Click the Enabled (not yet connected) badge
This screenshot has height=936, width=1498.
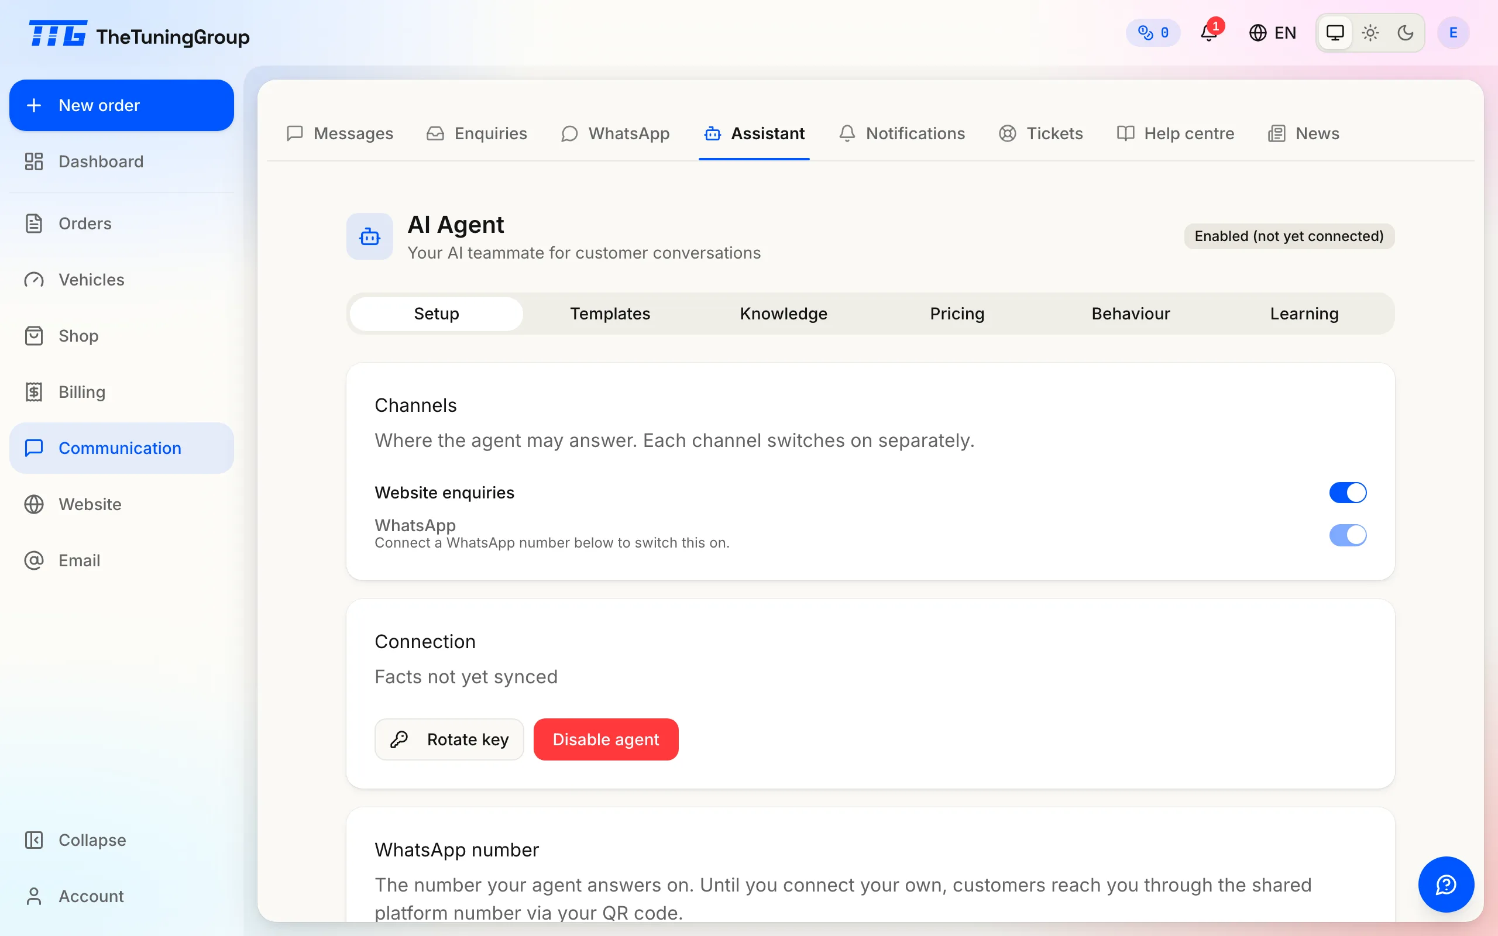click(1289, 236)
